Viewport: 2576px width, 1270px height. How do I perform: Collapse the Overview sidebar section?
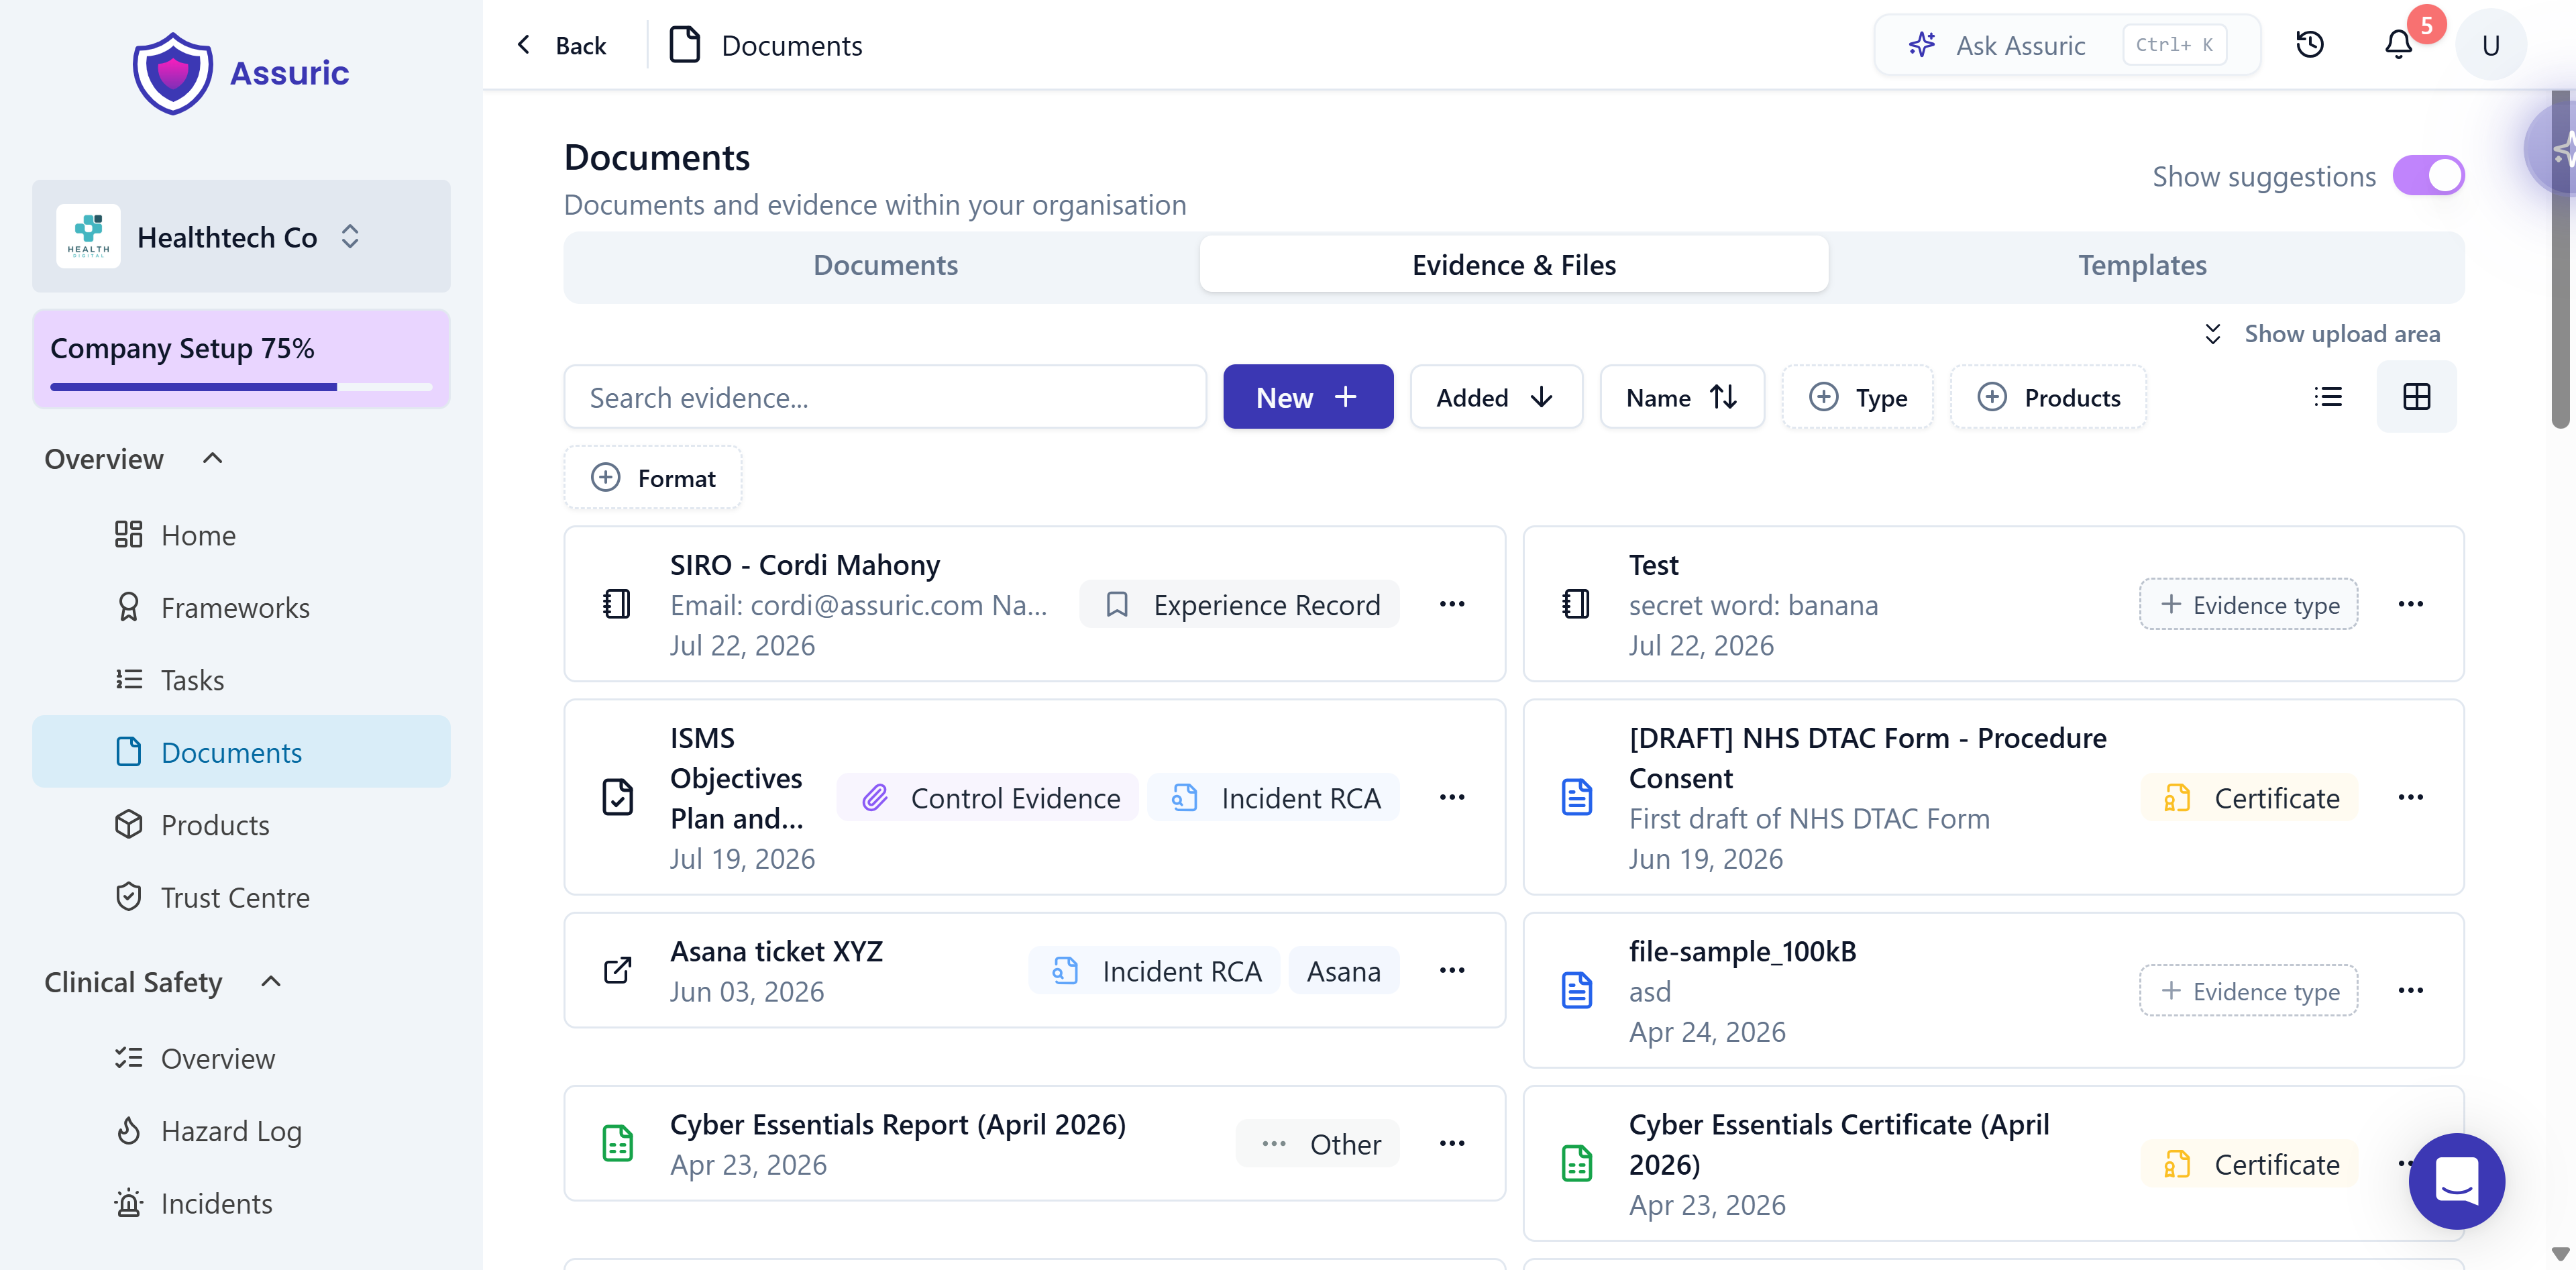(x=134, y=459)
